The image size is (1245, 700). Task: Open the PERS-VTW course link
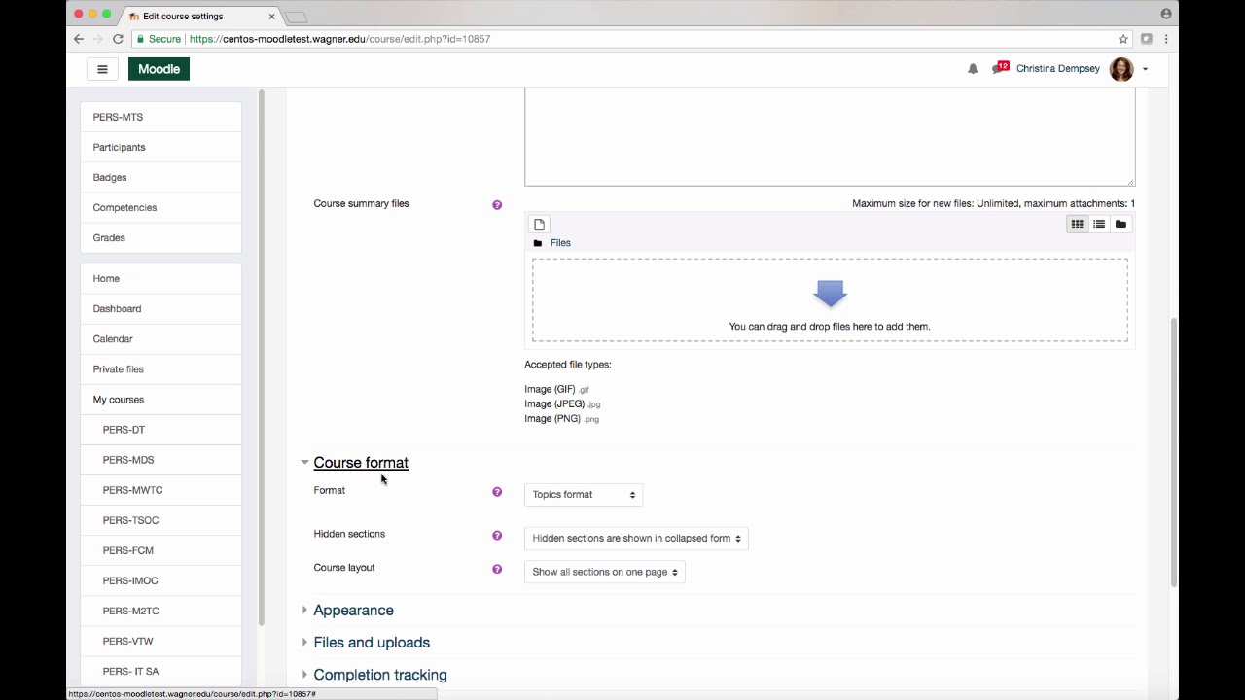pos(160,640)
